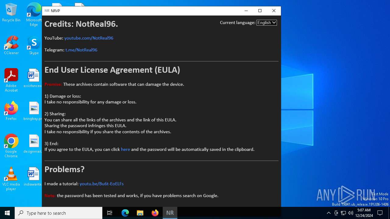Select the Microsoft Edge desktop shortcut
This screenshot has height=219, width=390.
coord(34,14)
